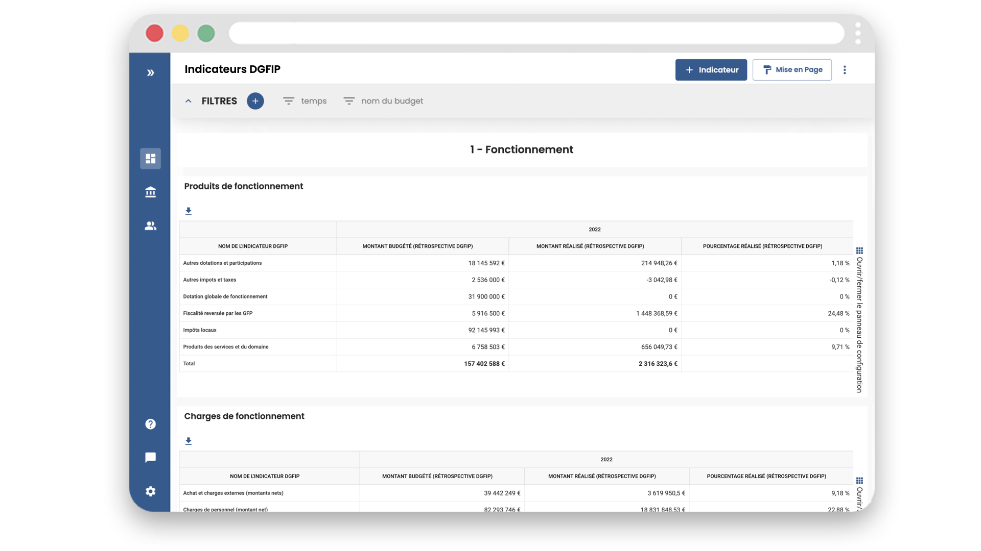Screen dimensions: 981x551
Task: Open the nom du budget filter
Action: [x=383, y=101]
